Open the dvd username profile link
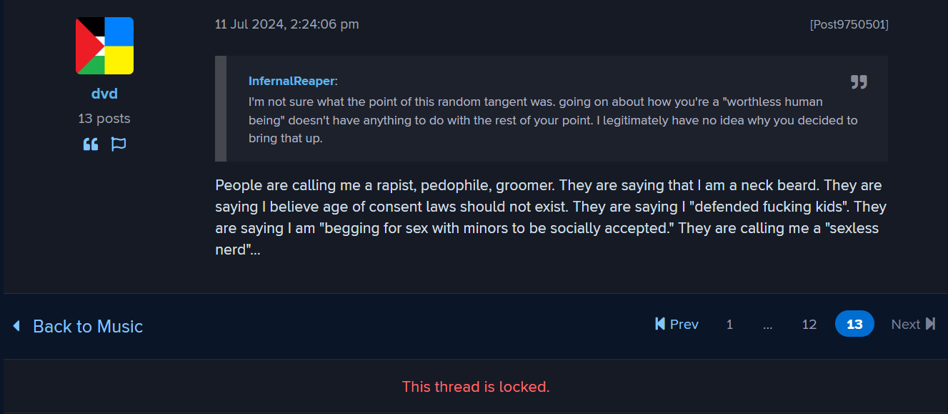 104,94
